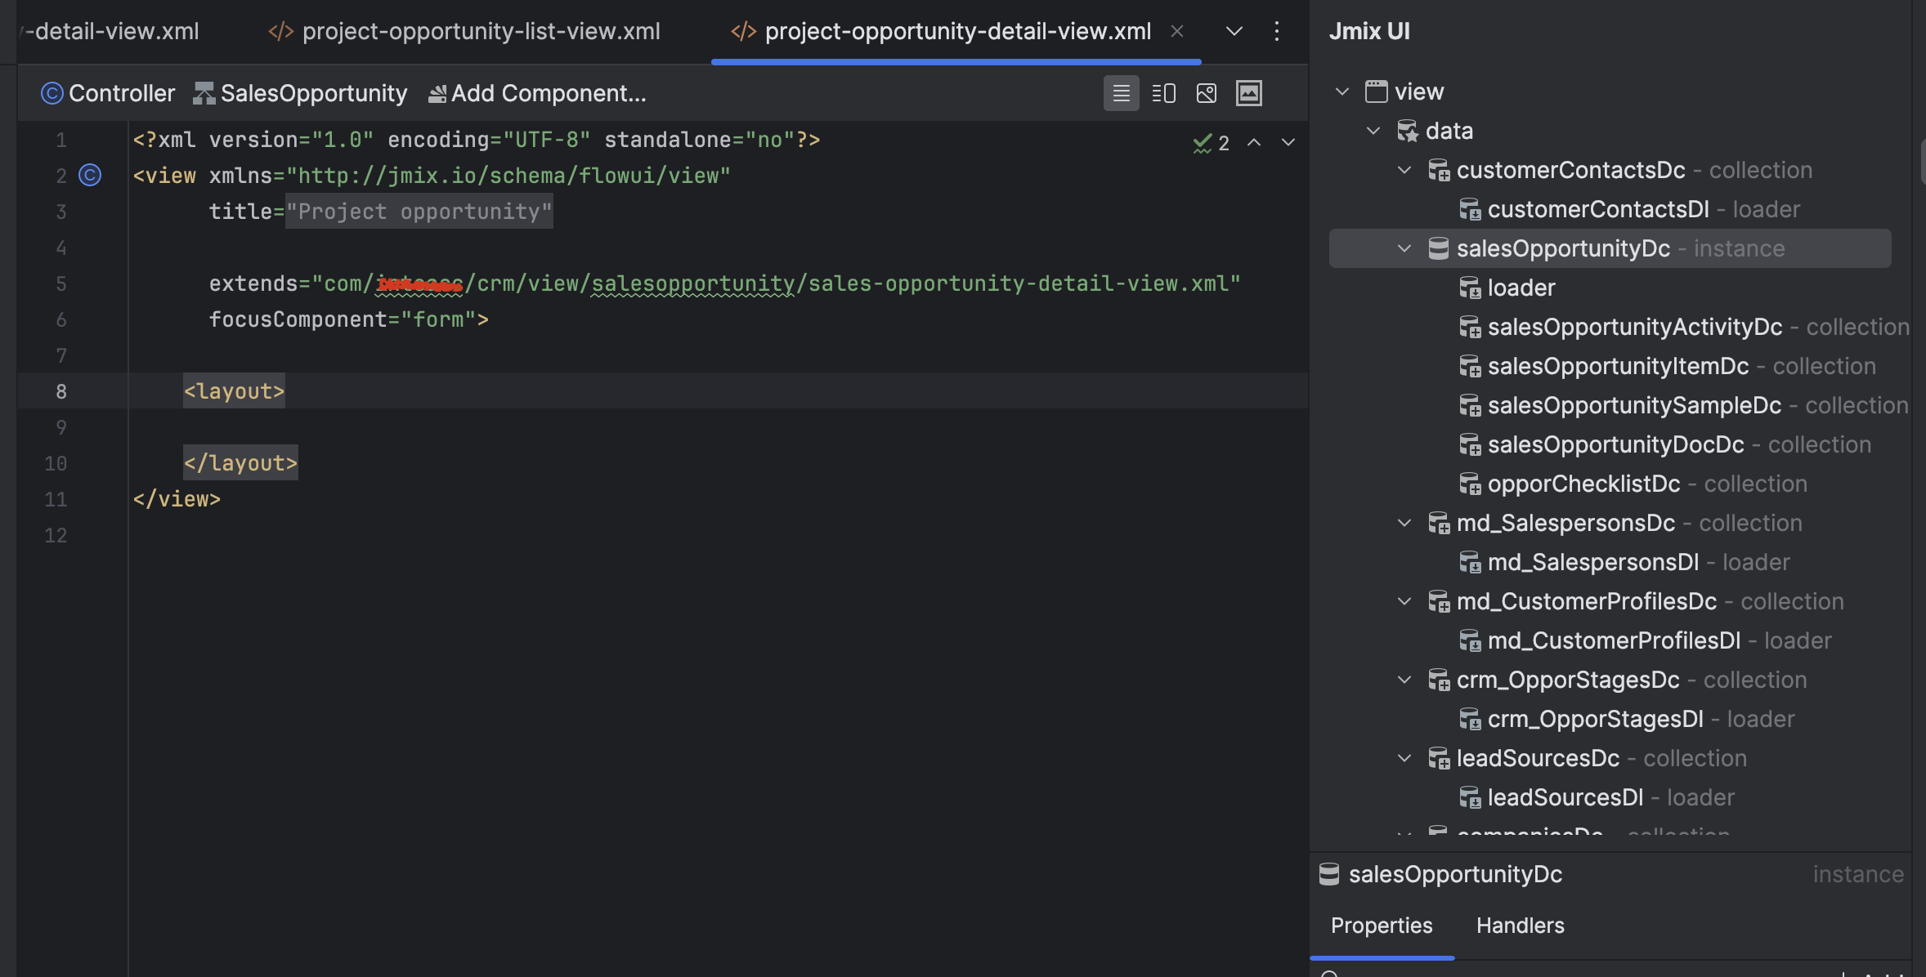Click the opporChecklistDc collection icon

[x=1470, y=484]
